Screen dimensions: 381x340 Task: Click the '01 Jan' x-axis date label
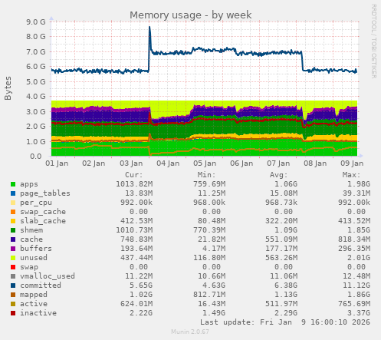(x=57, y=163)
